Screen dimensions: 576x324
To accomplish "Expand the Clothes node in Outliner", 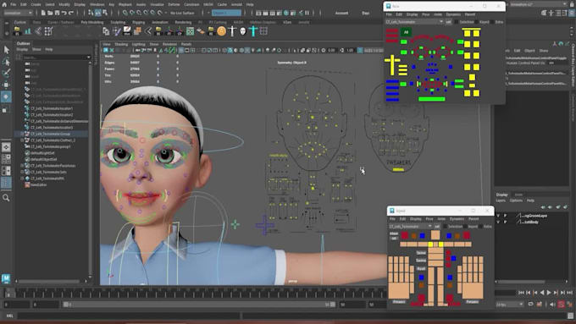I will point(22,140).
